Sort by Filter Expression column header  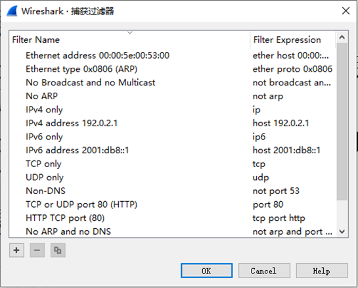click(293, 39)
